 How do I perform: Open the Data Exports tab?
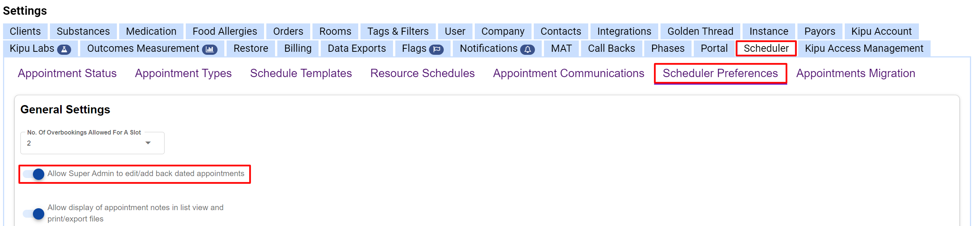356,48
